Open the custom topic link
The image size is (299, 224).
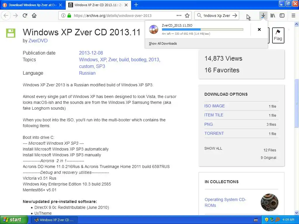(x=87, y=66)
